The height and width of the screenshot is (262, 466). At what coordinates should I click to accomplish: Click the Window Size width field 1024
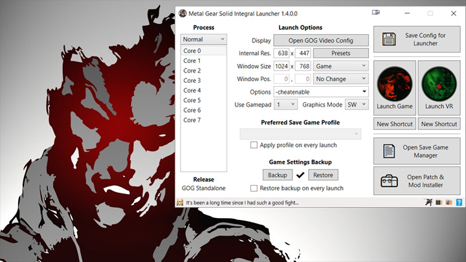(282, 66)
